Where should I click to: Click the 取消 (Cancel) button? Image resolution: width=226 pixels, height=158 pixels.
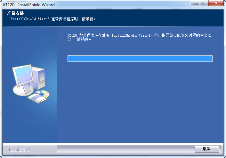pos(207,149)
